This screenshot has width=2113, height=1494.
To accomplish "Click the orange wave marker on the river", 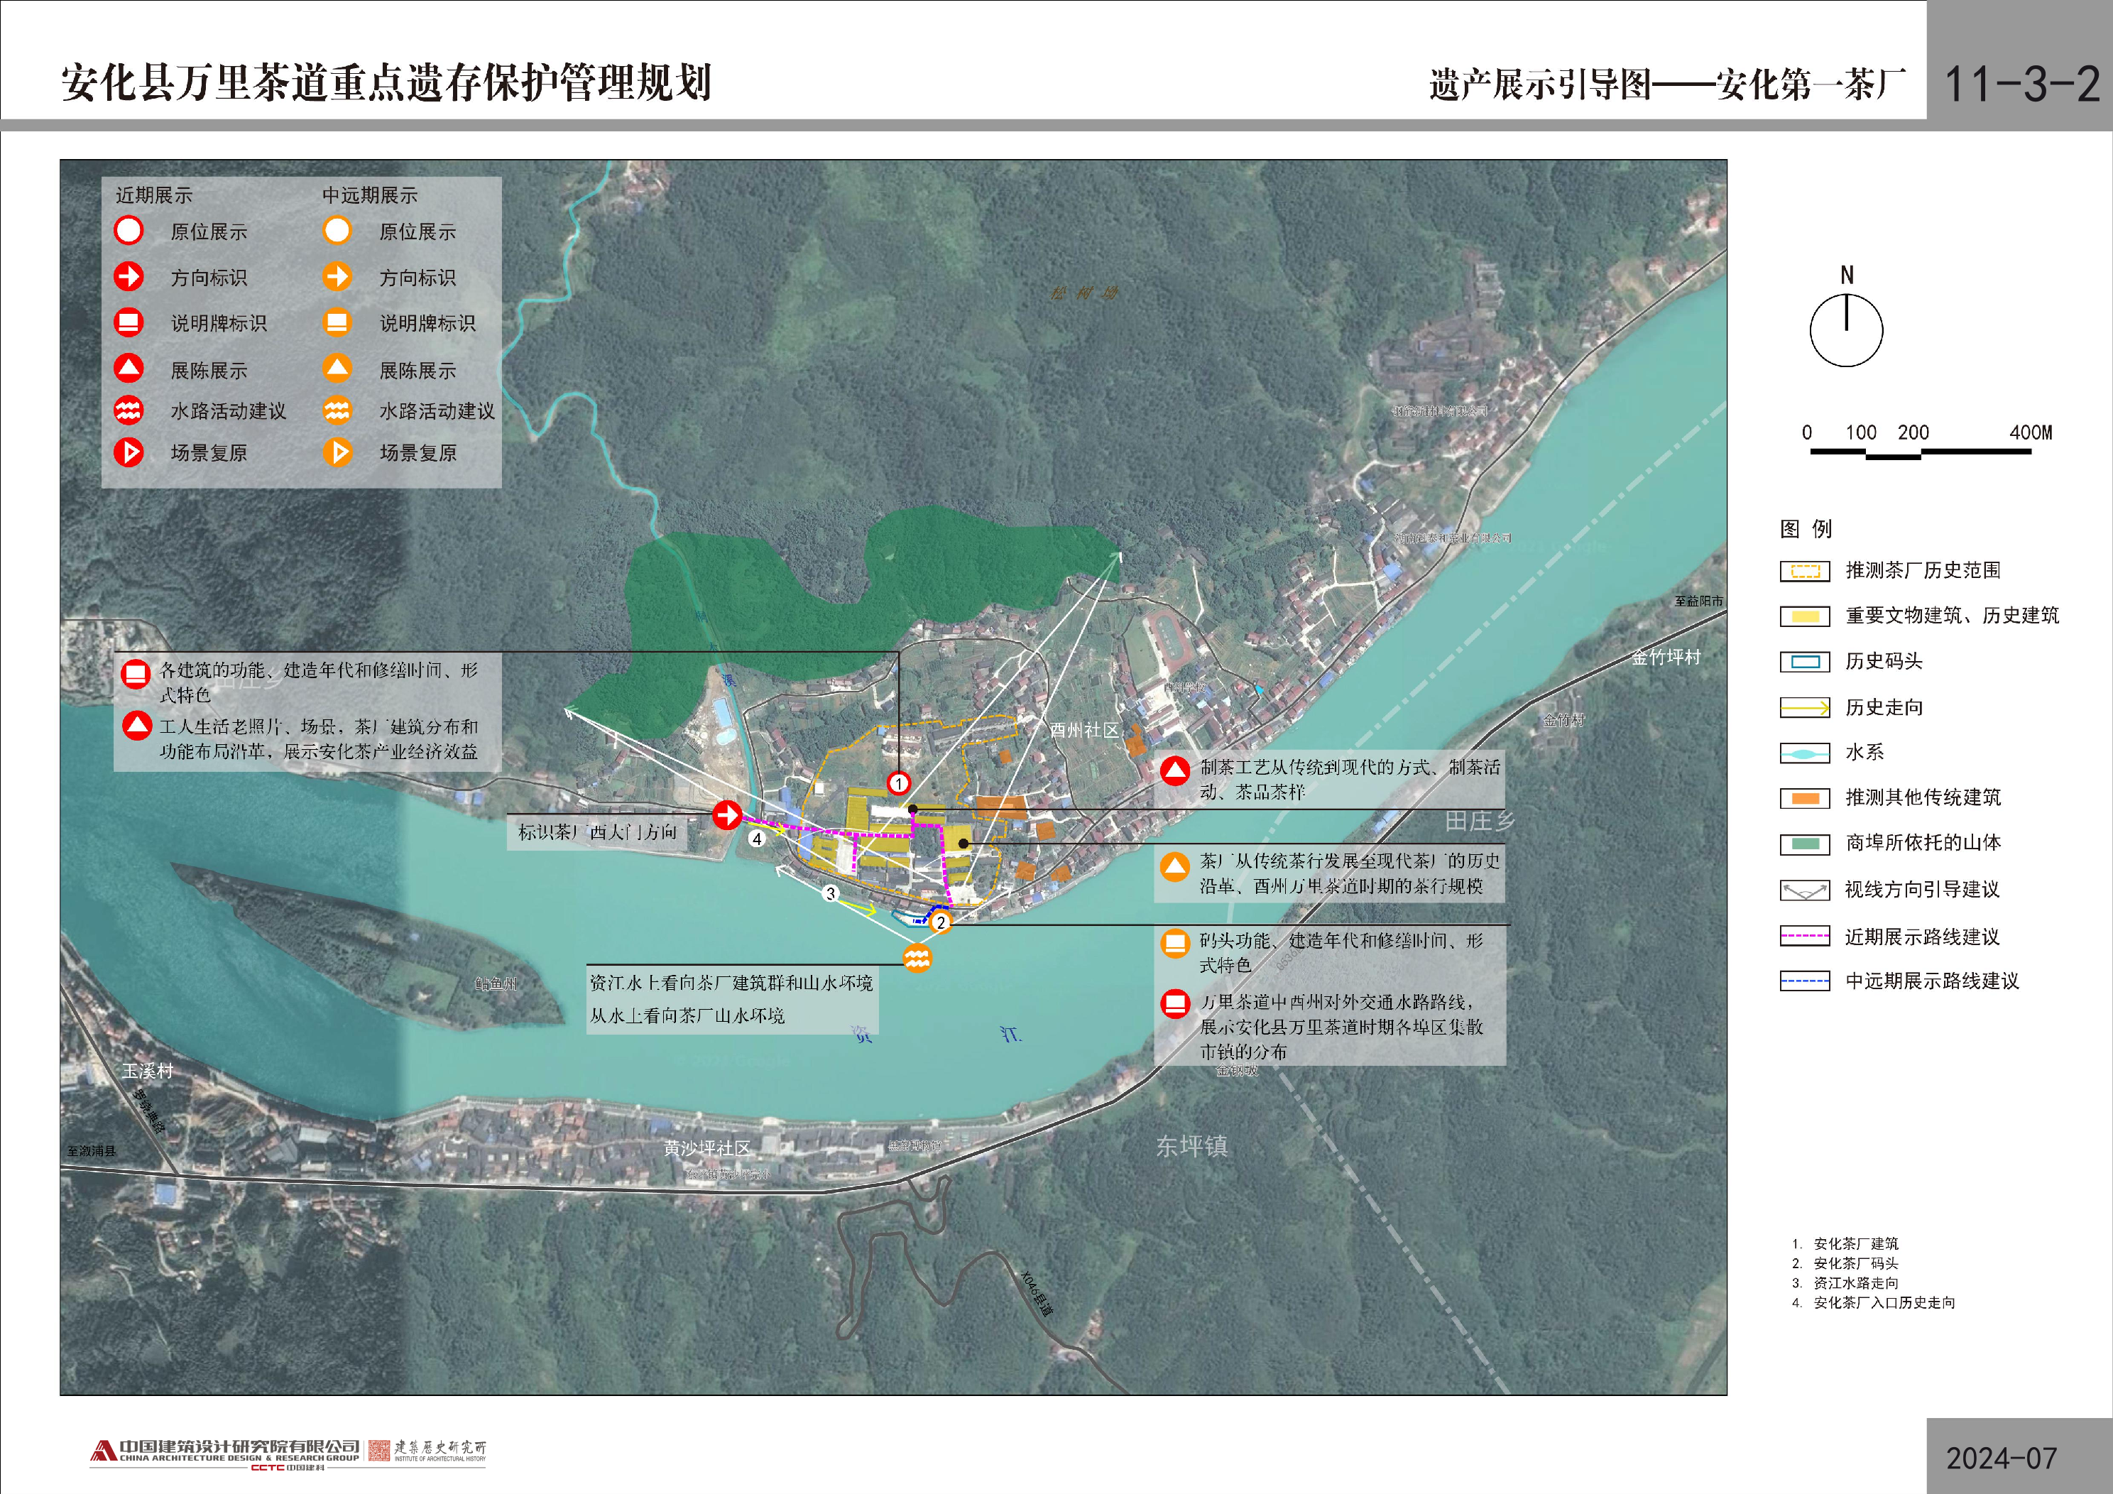I will (917, 959).
